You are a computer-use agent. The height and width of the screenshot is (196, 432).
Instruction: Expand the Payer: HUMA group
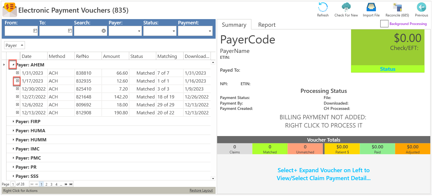coord(13,130)
